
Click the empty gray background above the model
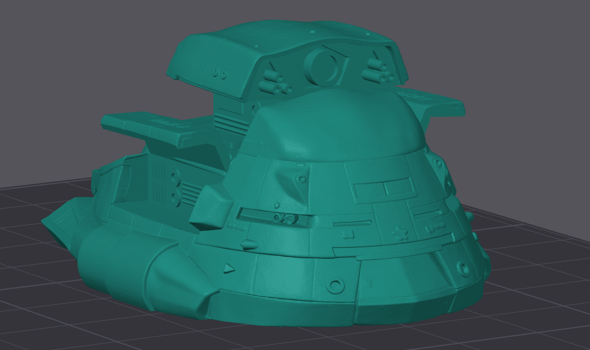click(82, 44)
